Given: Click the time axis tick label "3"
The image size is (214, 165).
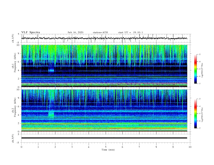Looking at the screenshot, I should [72, 147].
